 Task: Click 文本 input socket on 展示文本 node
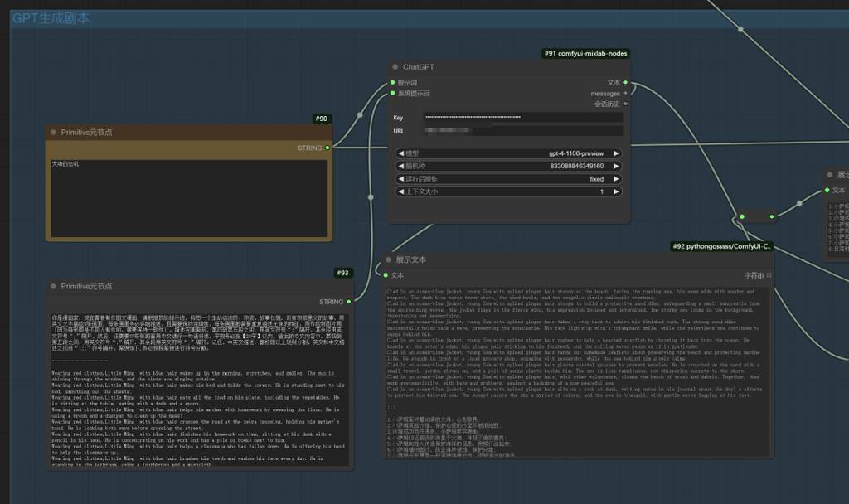click(x=385, y=275)
